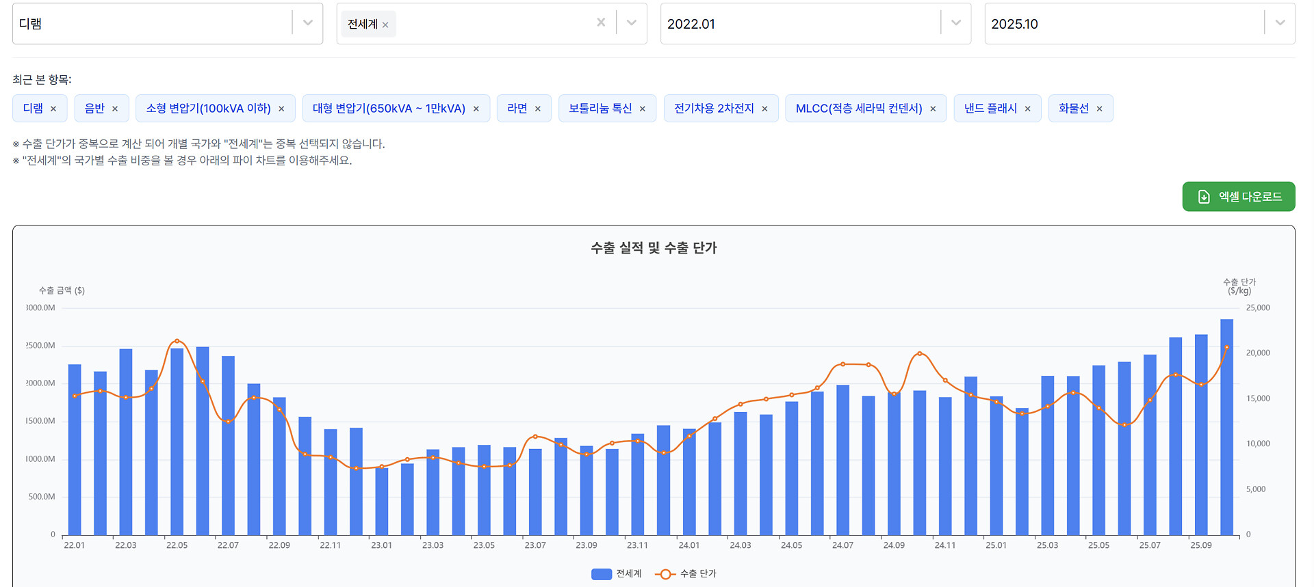
Task: Select 전기차용 2차전지 from recent items
Action: [714, 109]
